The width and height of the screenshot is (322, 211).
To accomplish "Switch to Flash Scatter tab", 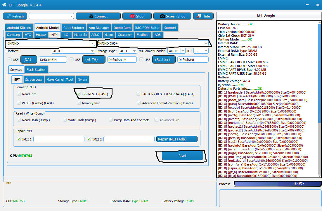I will (36, 70).
